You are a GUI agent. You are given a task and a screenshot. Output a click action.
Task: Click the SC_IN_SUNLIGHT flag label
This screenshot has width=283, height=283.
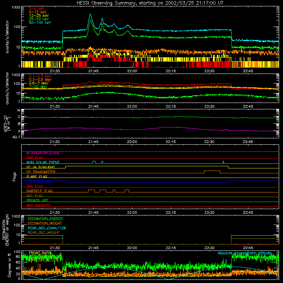pos(41,167)
